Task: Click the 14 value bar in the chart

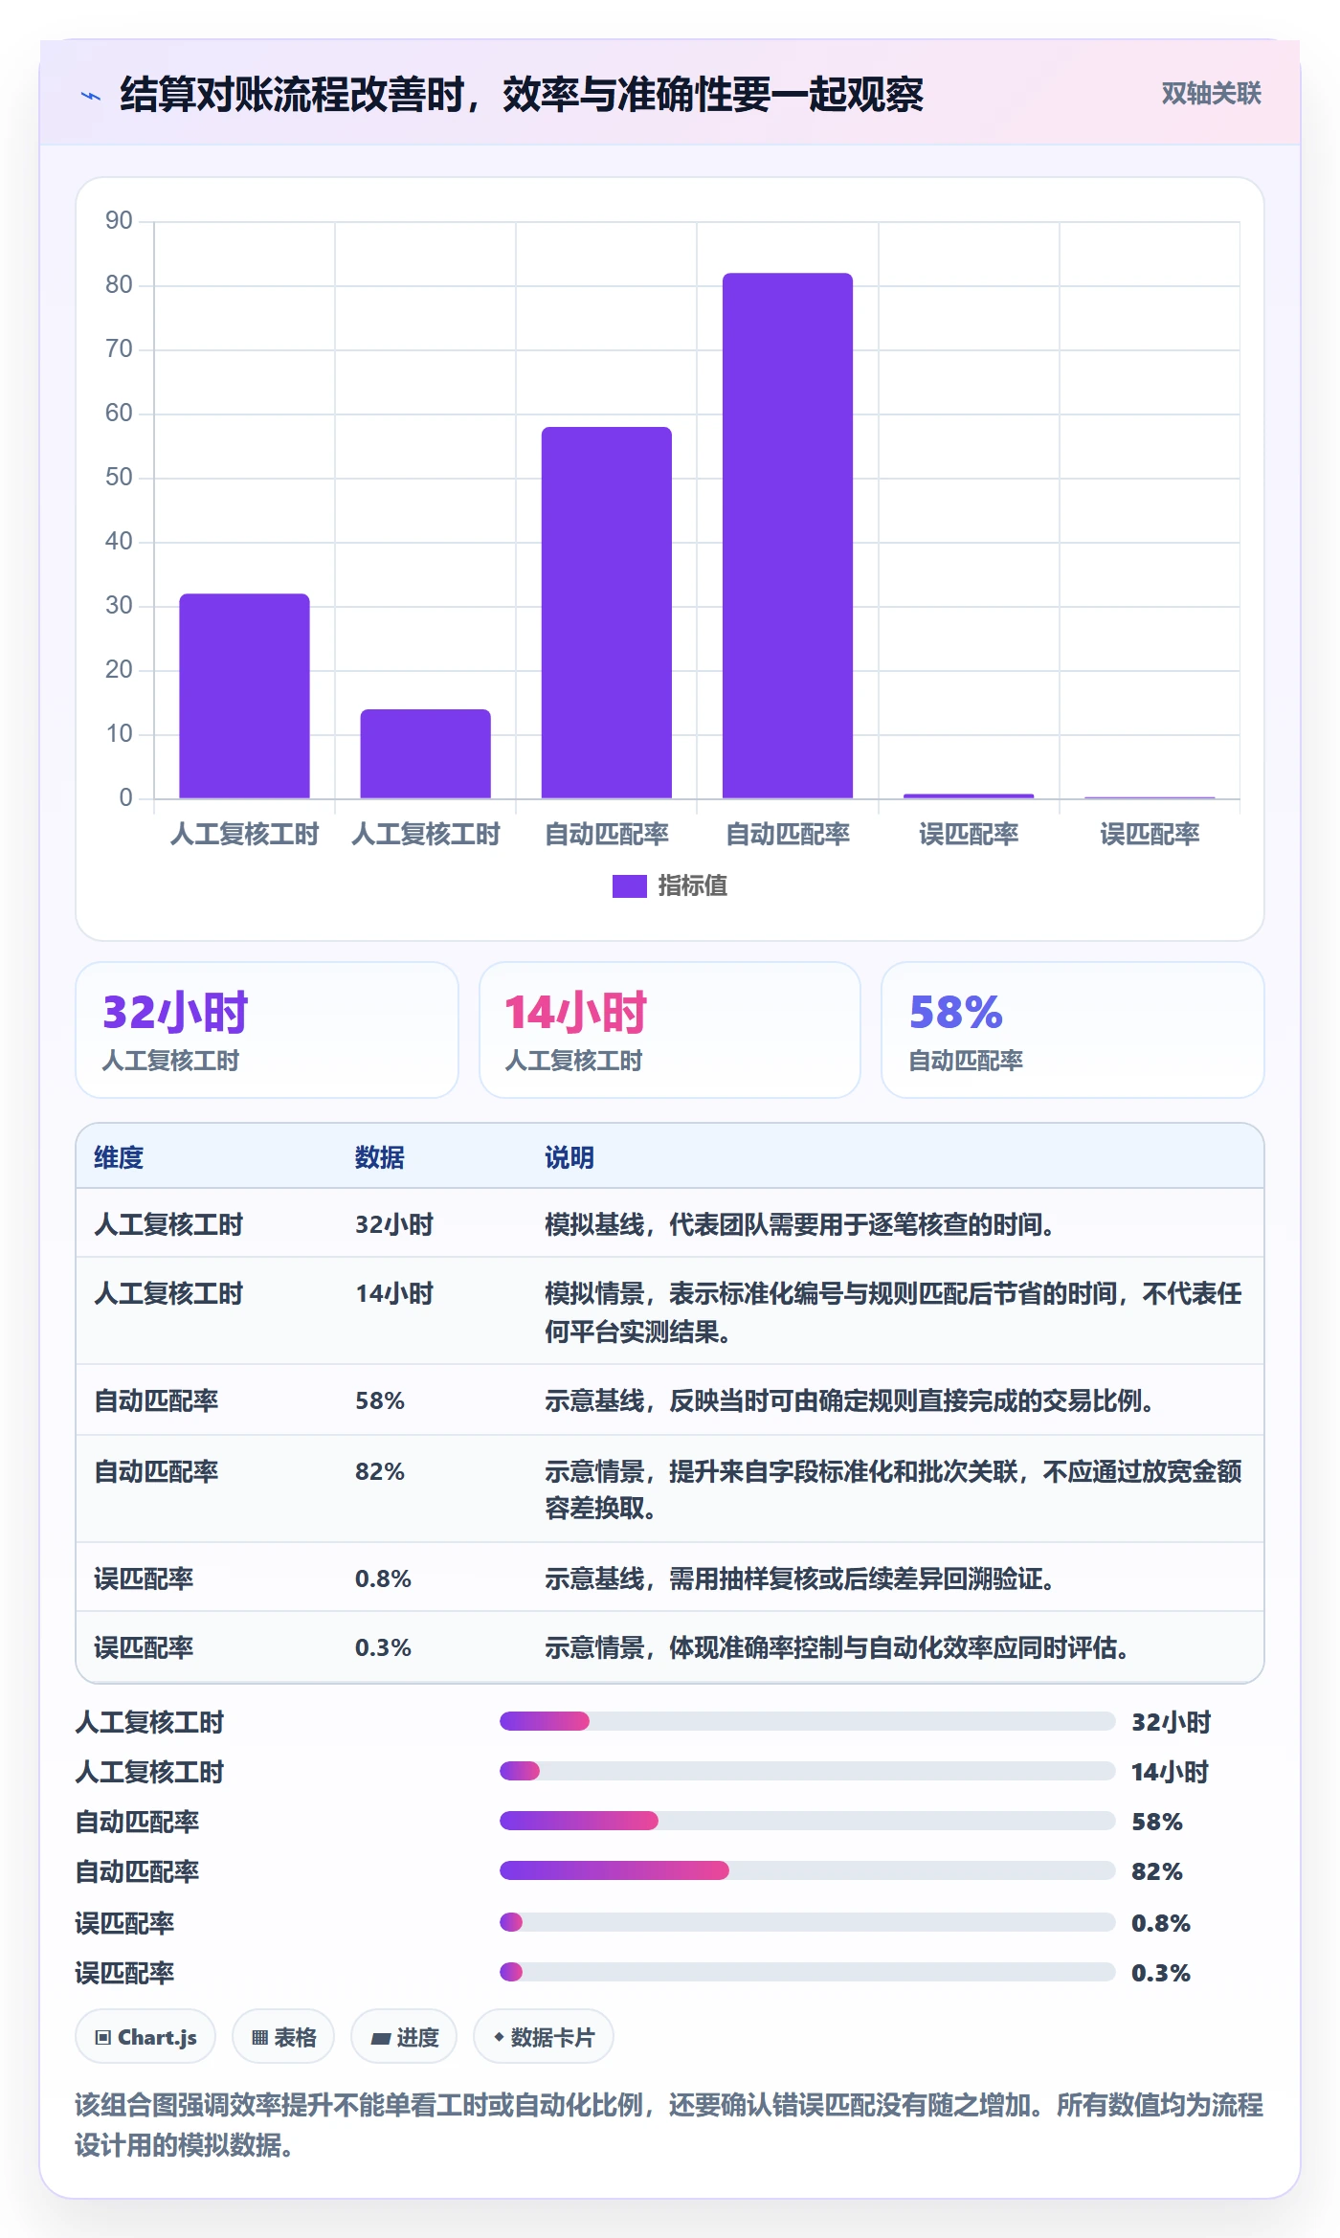Action: [425, 752]
